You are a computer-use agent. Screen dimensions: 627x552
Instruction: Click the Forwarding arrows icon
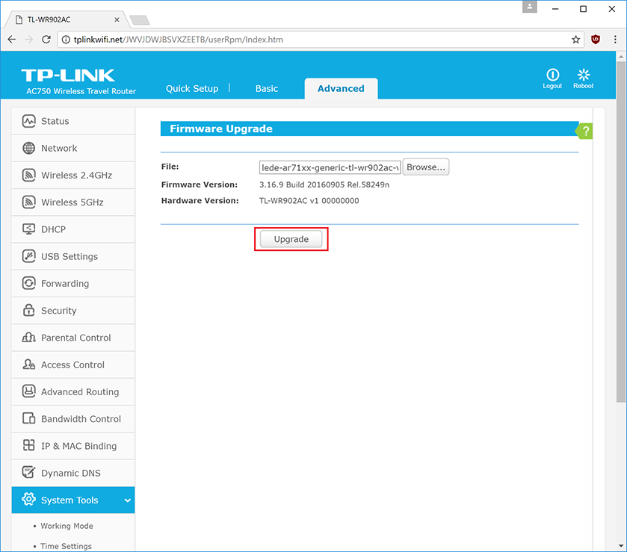29,283
